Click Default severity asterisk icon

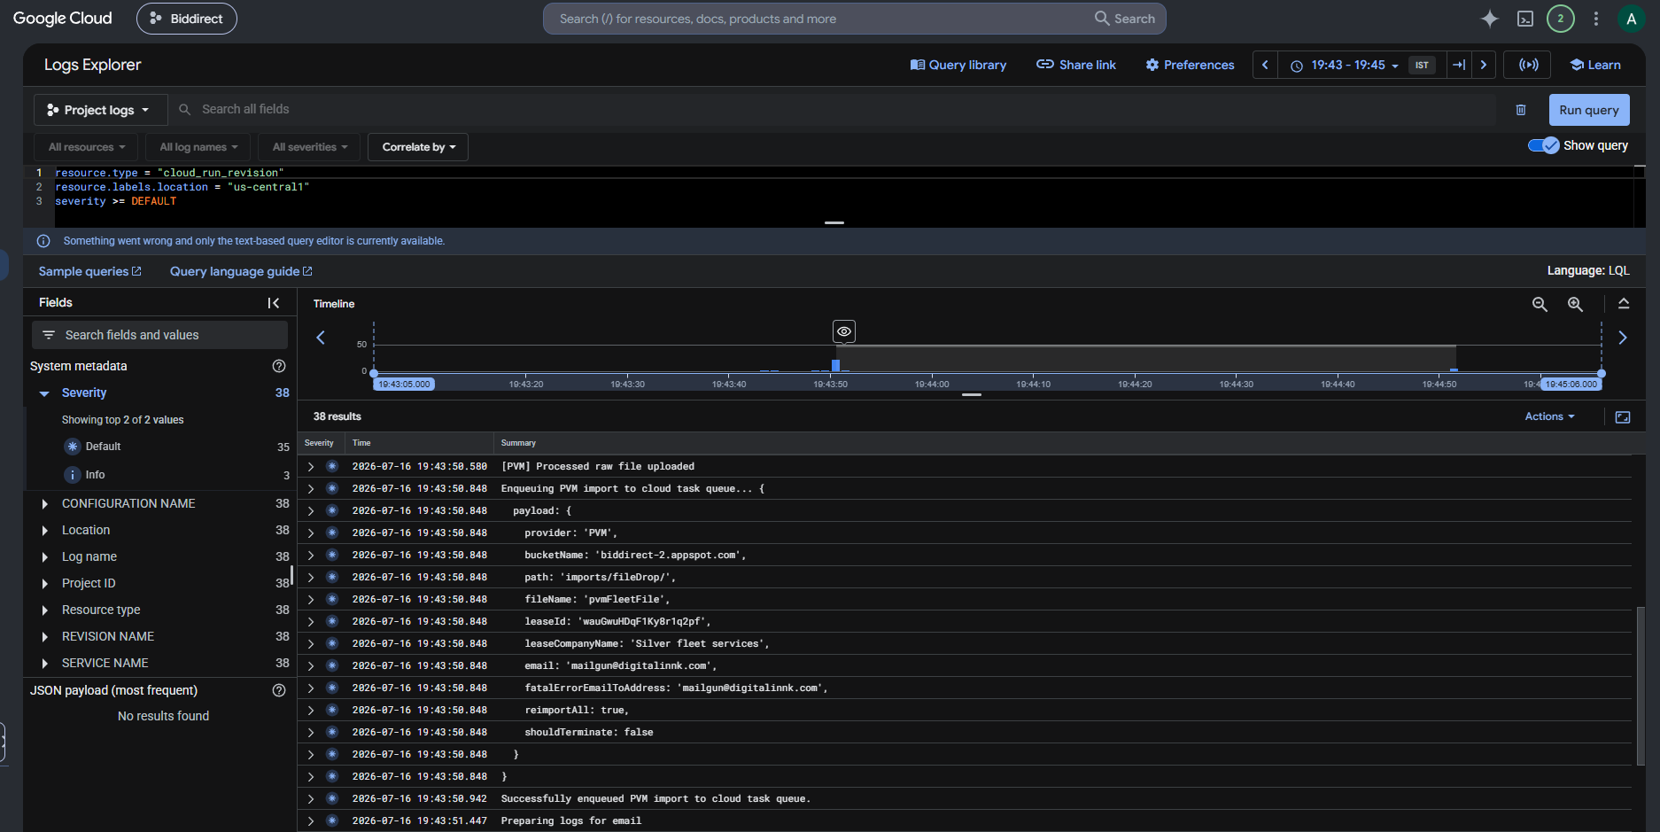coord(73,447)
